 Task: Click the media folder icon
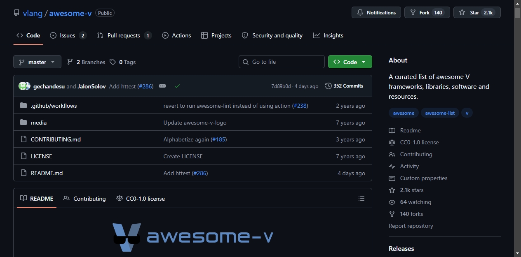point(23,123)
